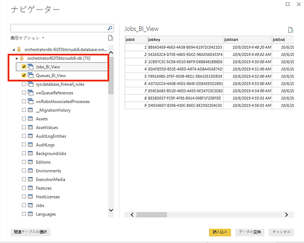Collapse the orchestratordb server node
This screenshot has height=243, width=304.
13,50
